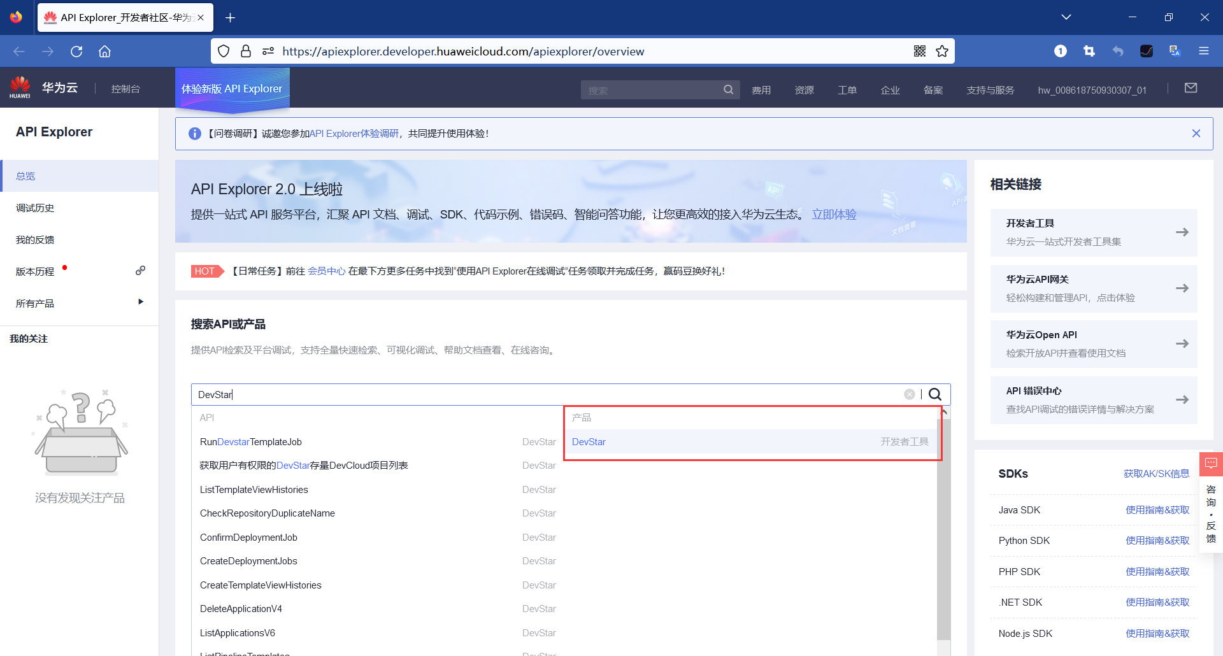This screenshot has height=656, width=1223.
Task: Select 调试历史 in the sidebar menu
Action: 35,207
